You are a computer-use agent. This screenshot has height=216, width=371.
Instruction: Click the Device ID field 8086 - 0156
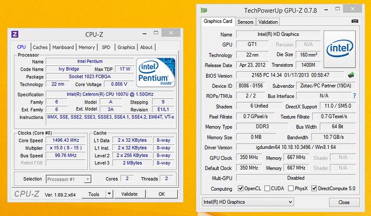coord(250,86)
